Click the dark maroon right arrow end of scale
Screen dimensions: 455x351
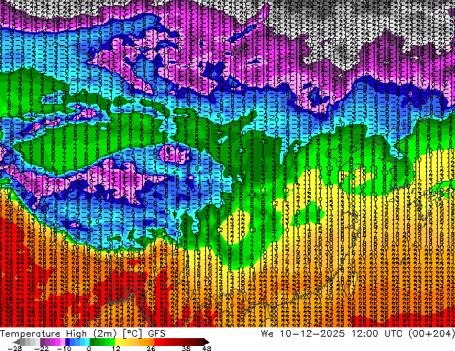click(x=206, y=342)
